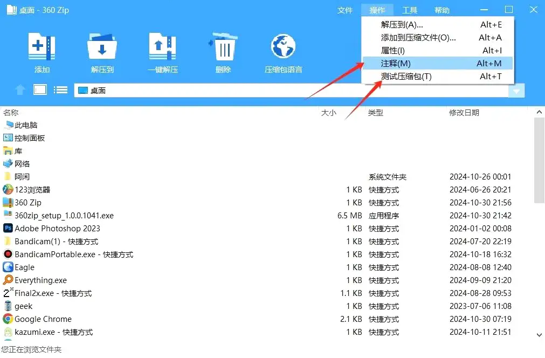Screen dimensions: 545x358
Task: Click the 系统文件夹 type cell
Action: 388,177
